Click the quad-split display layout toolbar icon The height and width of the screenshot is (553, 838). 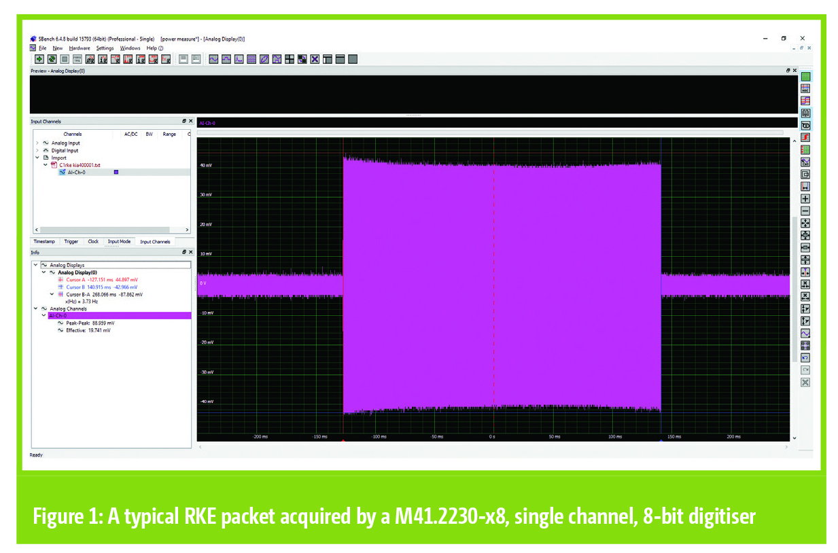click(291, 59)
